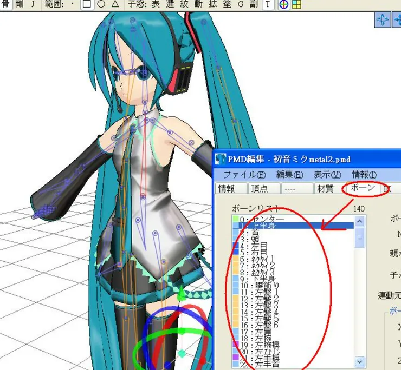Image resolution: width=401 pixels, height=370 pixels.
Task: Click the bone list scroll-down arrow
Action: coord(360,361)
